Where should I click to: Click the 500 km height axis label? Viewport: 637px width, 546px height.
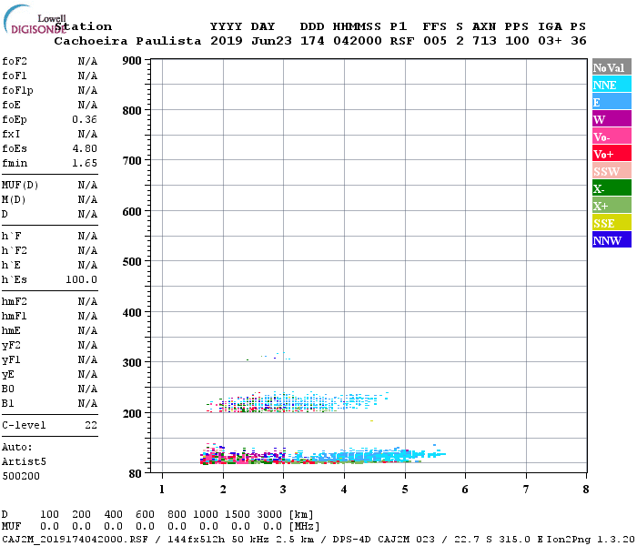[x=132, y=262]
